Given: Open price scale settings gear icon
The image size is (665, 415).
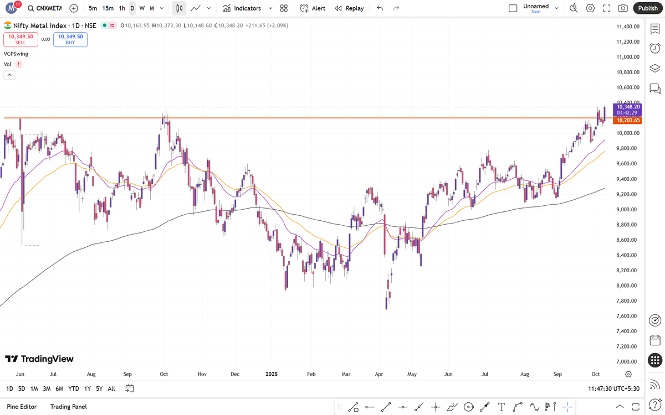Looking at the screenshot, I should pyautogui.click(x=628, y=375).
